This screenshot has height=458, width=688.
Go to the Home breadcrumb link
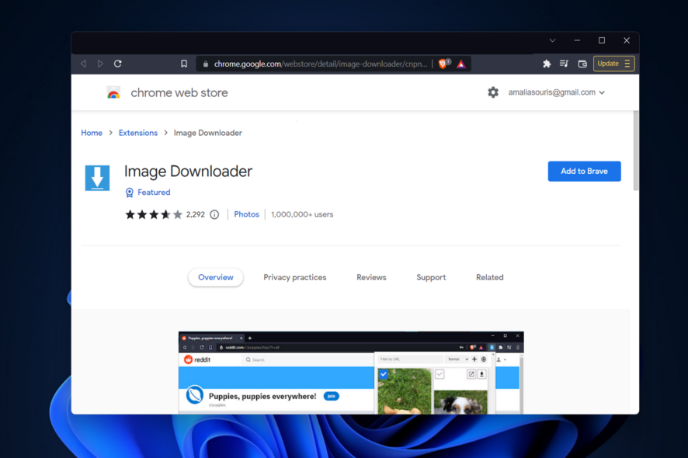[x=92, y=133]
